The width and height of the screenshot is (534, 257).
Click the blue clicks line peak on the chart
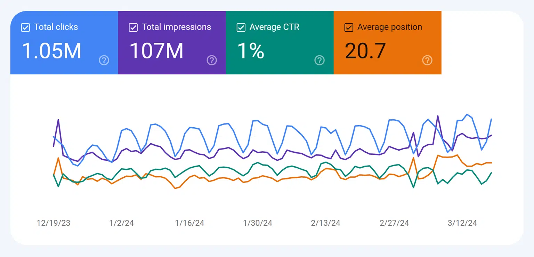pyautogui.click(x=467, y=115)
